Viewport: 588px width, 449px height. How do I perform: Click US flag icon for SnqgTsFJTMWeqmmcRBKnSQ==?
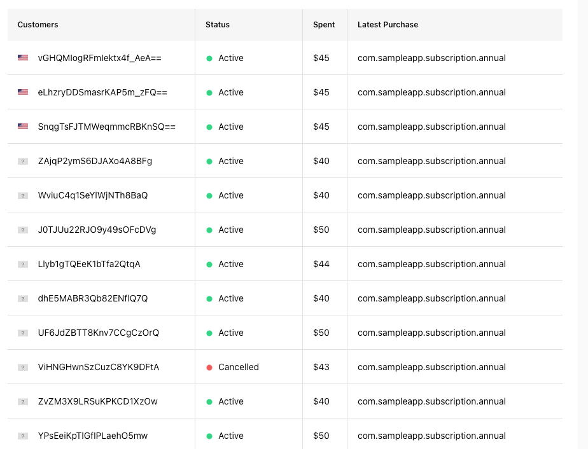[23, 127]
